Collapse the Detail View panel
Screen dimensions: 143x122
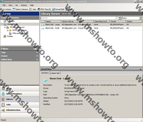(x=141, y=69)
